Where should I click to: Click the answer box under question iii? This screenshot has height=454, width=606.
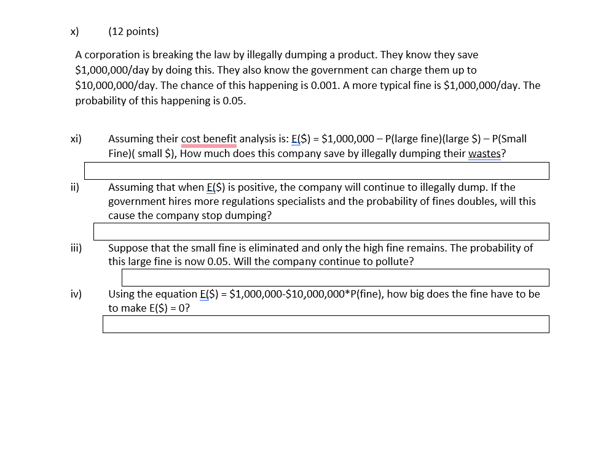(x=336, y=277)
